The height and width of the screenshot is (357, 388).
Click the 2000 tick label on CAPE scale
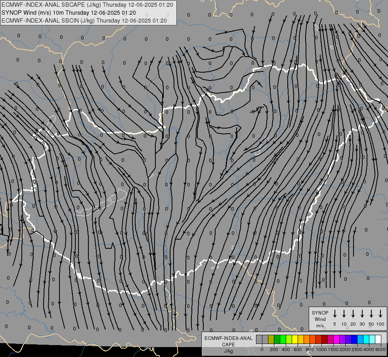(345, 349)
